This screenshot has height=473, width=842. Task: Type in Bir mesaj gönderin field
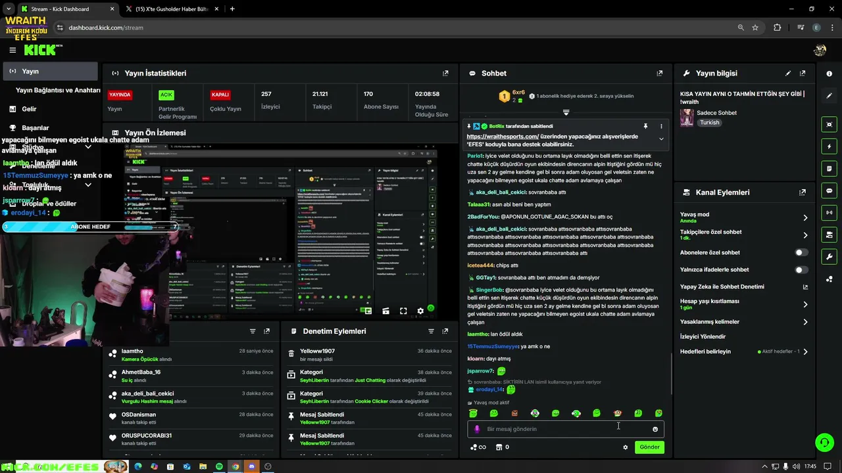(x=566, y=429)
